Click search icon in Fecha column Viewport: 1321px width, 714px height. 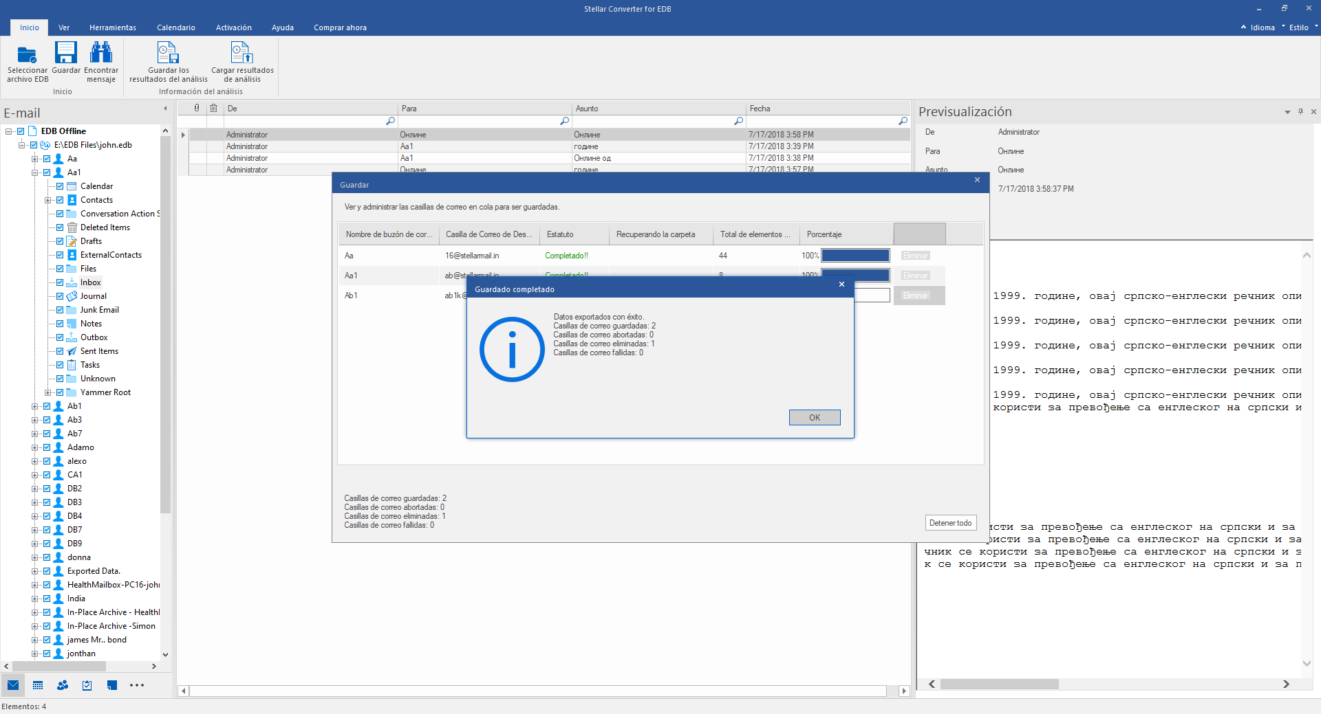[x=903, y=121]
